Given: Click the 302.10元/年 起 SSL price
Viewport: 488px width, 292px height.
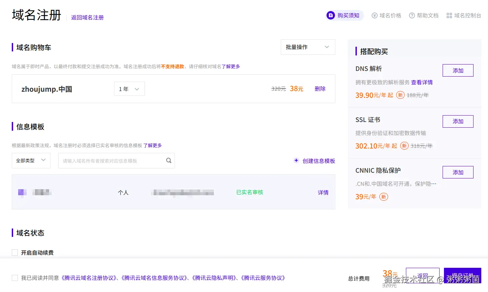Looking at the screenshot, I should pyautogui.click(x=376, y=146).
